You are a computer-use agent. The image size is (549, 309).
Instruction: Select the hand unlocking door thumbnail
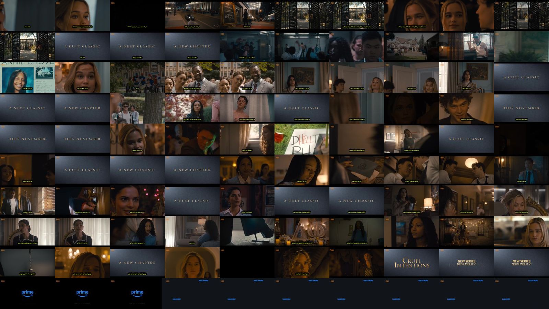click(x=82, y=201)
